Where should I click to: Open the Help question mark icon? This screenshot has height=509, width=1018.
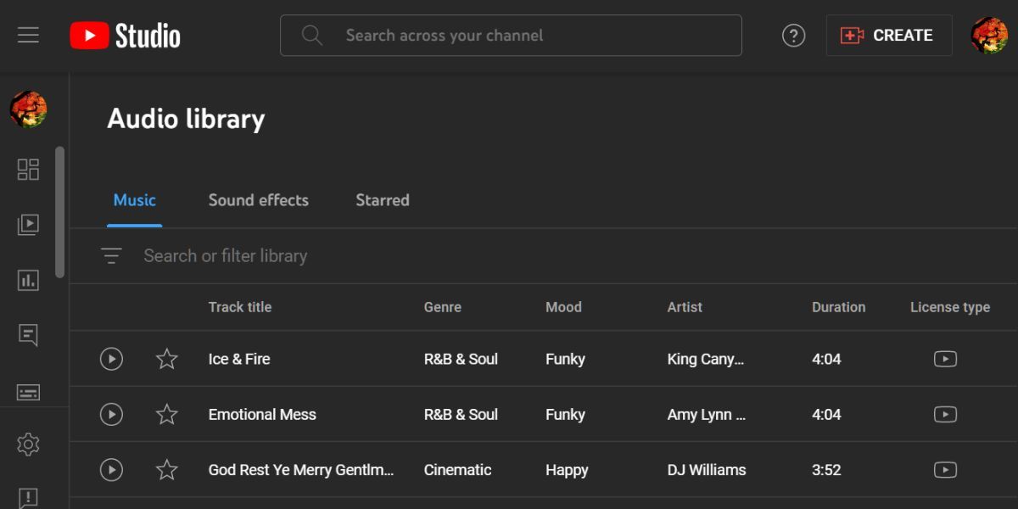click(x=793, y=36)
